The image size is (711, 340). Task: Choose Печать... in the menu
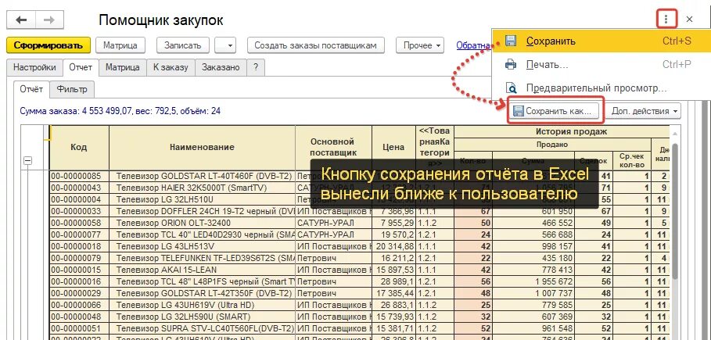point(601,64)
